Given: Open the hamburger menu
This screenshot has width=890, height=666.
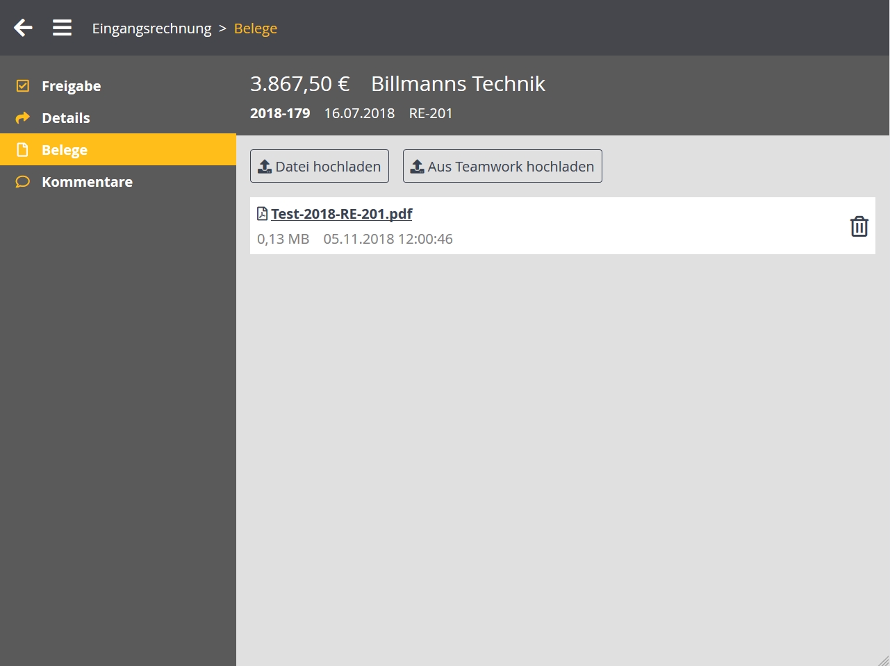Looking at the screenshot, I should (62, 28).
